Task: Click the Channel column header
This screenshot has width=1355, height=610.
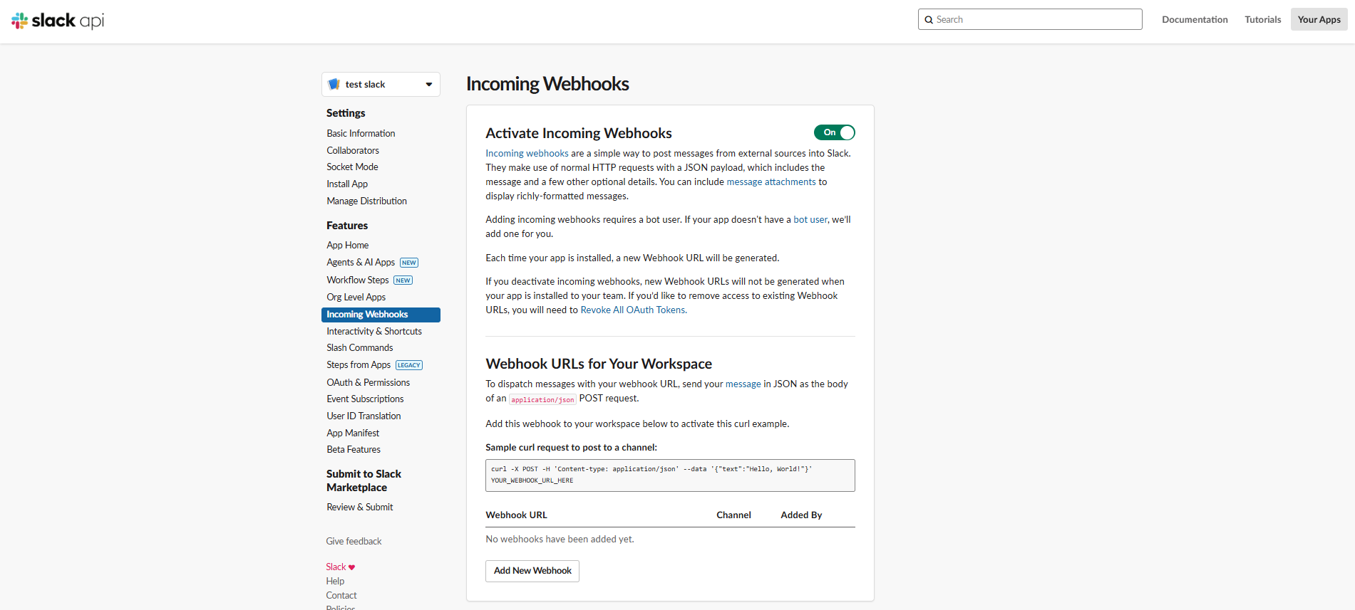Action: [x=733, y=515]
